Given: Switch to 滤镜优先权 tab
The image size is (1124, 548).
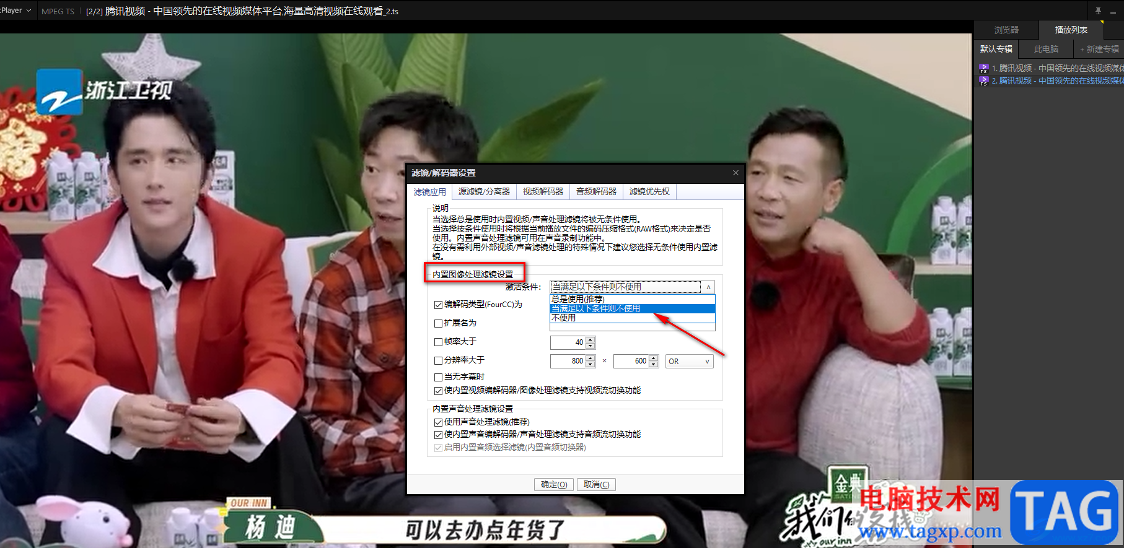Looking at the screenshot, I should click(649, 192).
